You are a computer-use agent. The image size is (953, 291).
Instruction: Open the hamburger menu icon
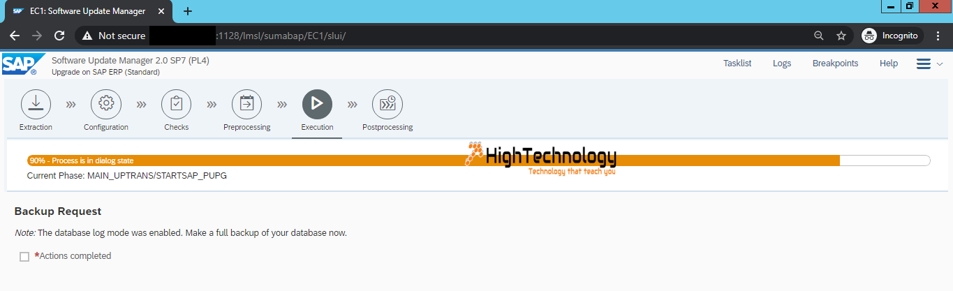pos(924,64)
